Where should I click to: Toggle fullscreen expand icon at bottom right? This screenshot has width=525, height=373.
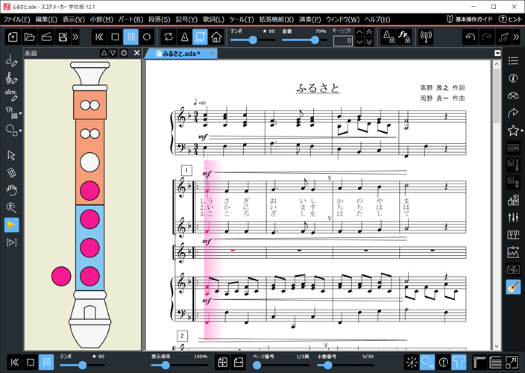pos(512,363)
